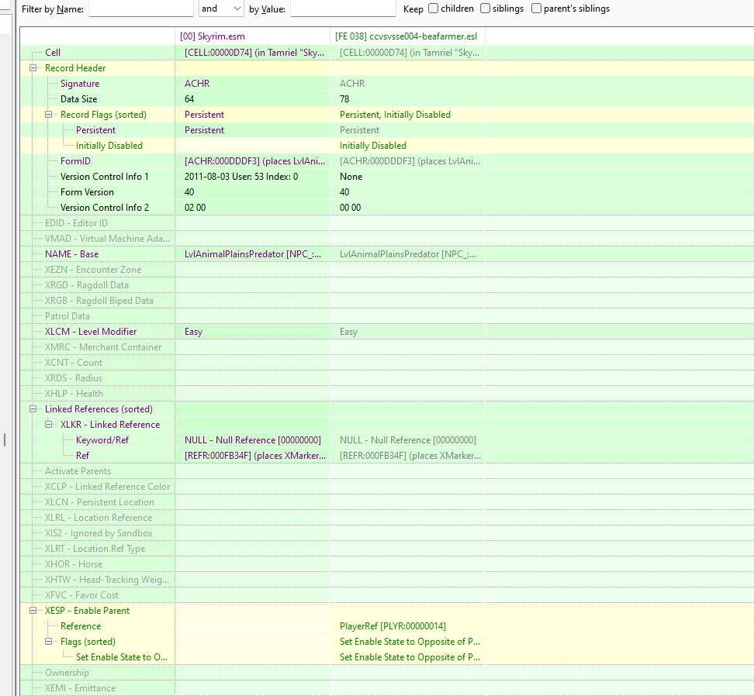This screenshot has width=754, height=696.
Task: Select the XLCM - Level Modifier row label
Action: (91, 332)
